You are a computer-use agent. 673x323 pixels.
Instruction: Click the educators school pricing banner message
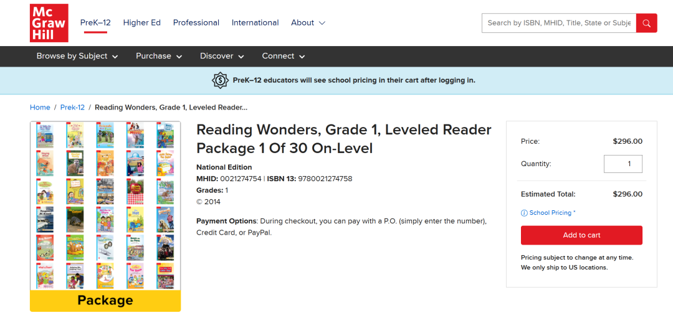[354, 80]
